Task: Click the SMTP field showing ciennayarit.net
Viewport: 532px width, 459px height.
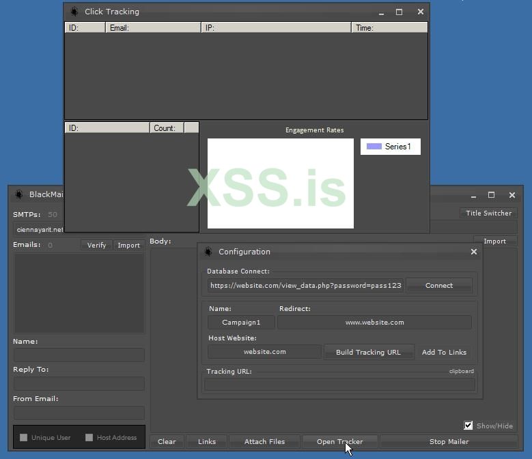Action: [x=39, y=229]
